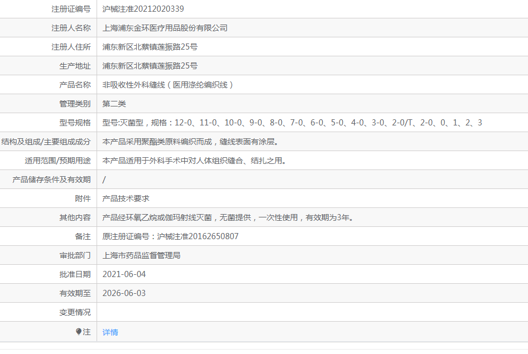Click the slash value in 产品储存条件及有效期 row

(x=104, y=180)
